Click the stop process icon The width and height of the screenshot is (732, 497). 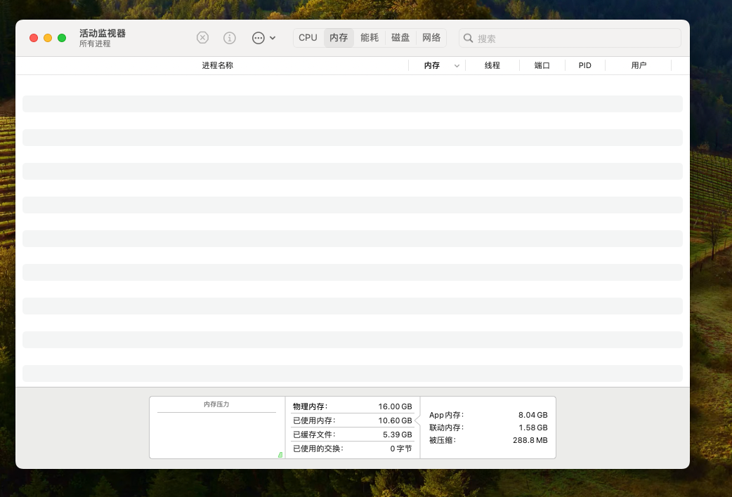202,38
